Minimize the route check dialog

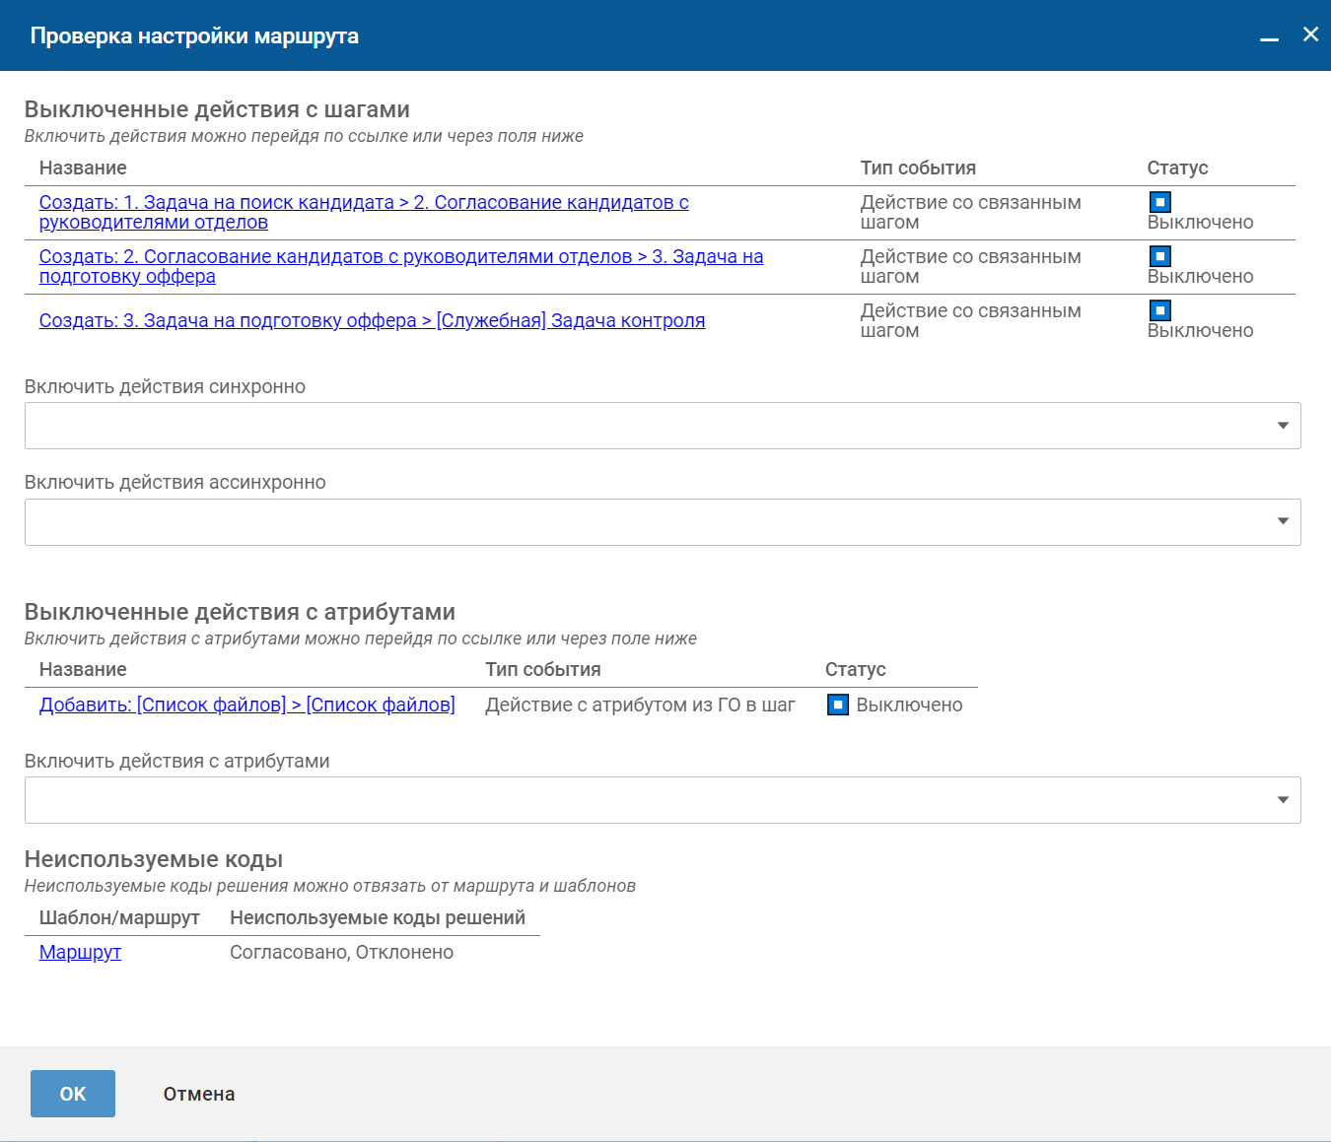pos(1269,36)
